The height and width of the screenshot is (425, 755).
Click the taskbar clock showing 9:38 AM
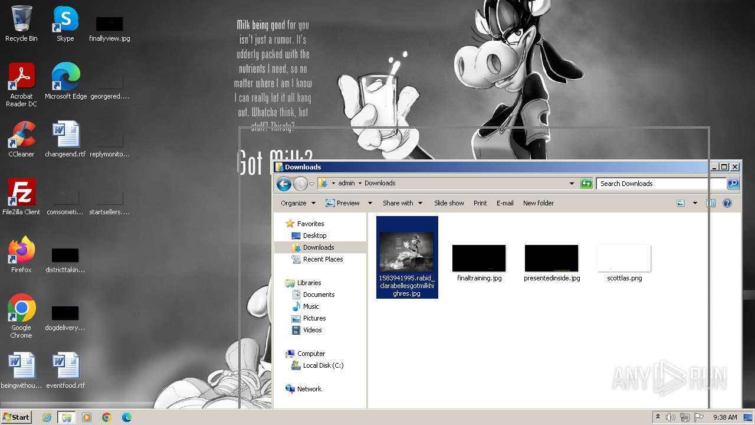[x=725, y=417]
